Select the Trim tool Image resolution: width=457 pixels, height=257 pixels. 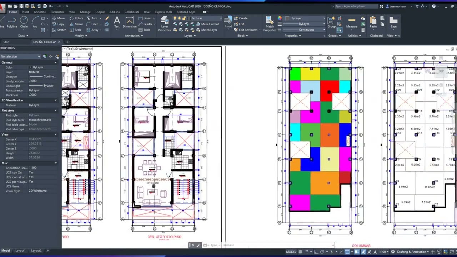[92, 18]
